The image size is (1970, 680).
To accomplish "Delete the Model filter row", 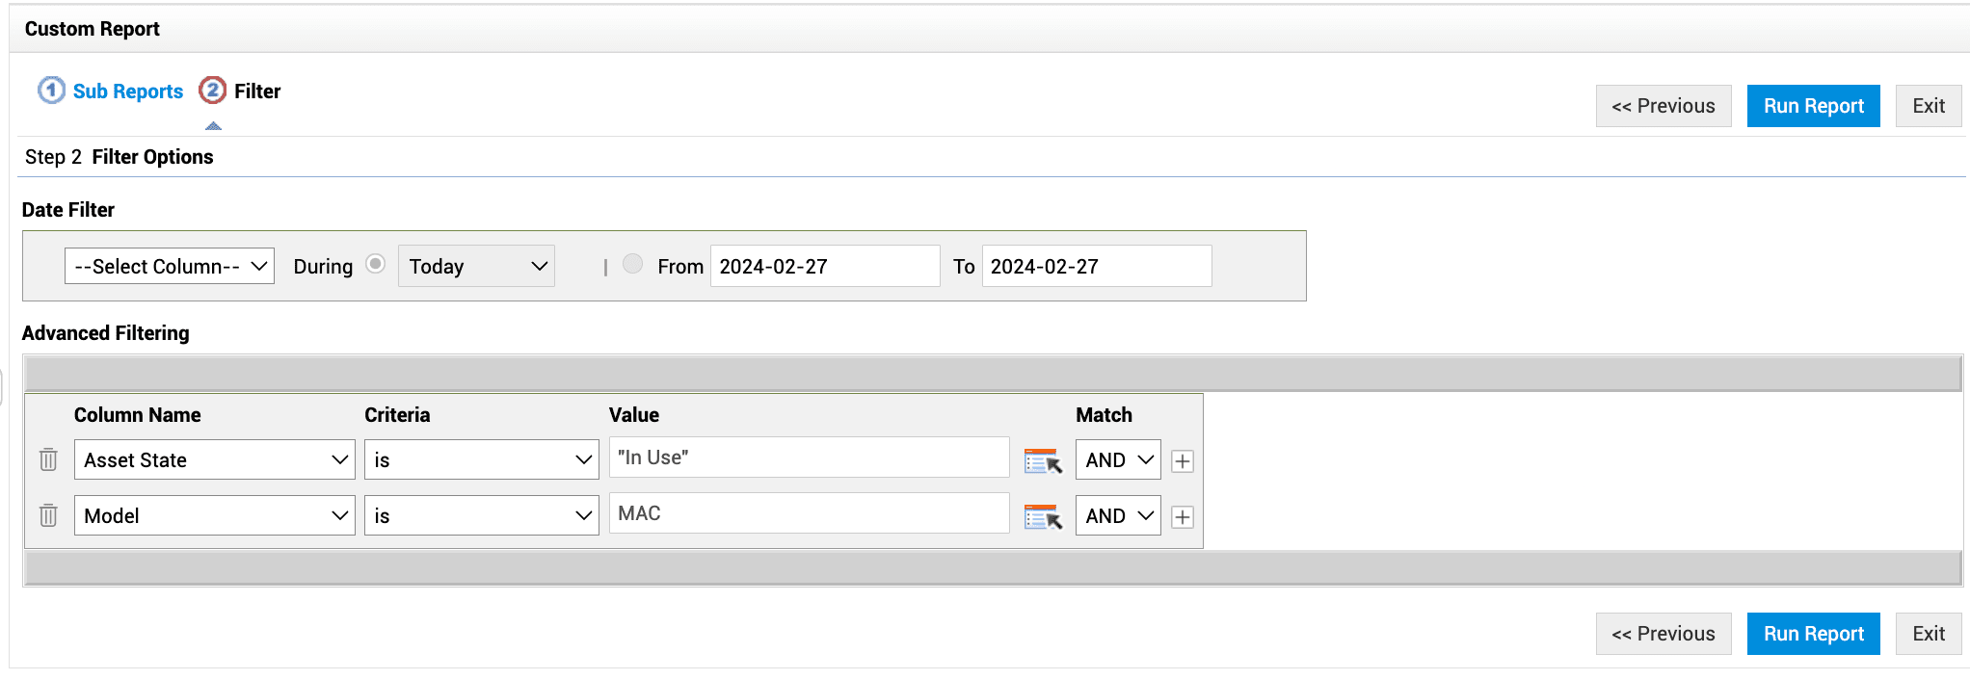I will point(48,515).
